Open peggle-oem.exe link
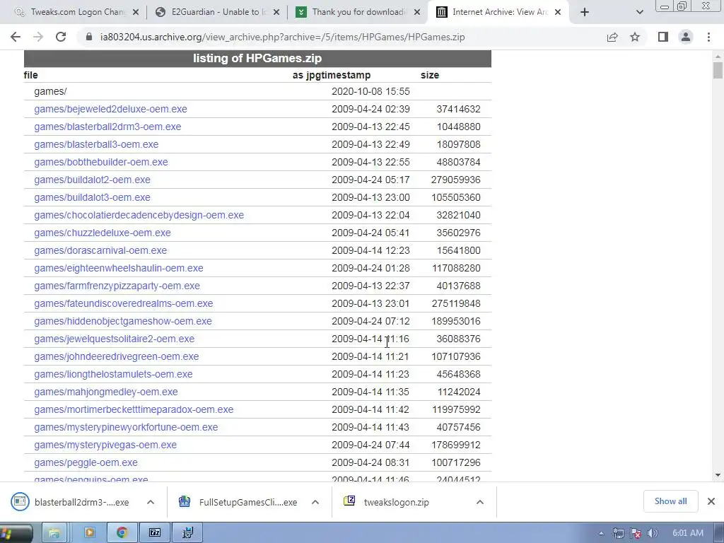This screenshot has width=724, height=543. (86, 462)
